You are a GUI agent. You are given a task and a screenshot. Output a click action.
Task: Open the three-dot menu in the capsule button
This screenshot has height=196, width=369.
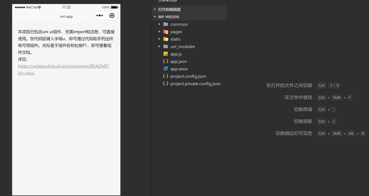100,16
